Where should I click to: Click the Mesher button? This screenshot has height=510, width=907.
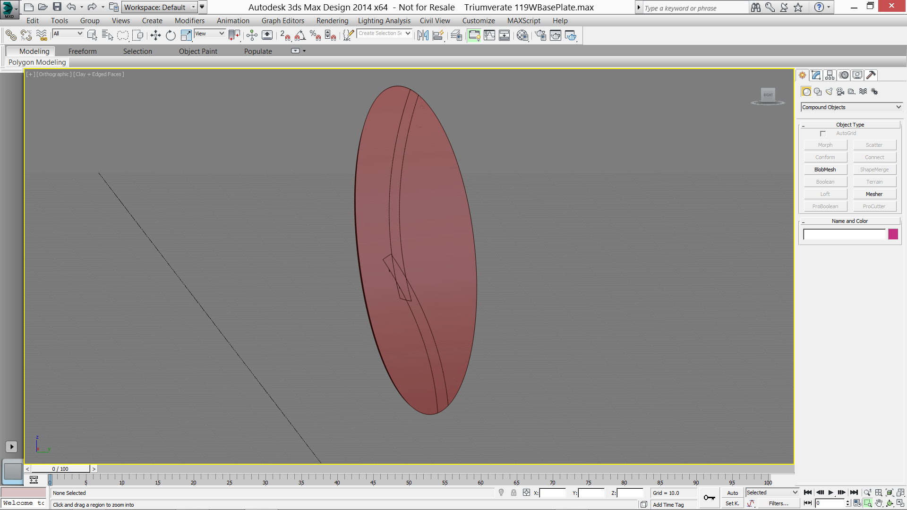(x=874, y=194)
